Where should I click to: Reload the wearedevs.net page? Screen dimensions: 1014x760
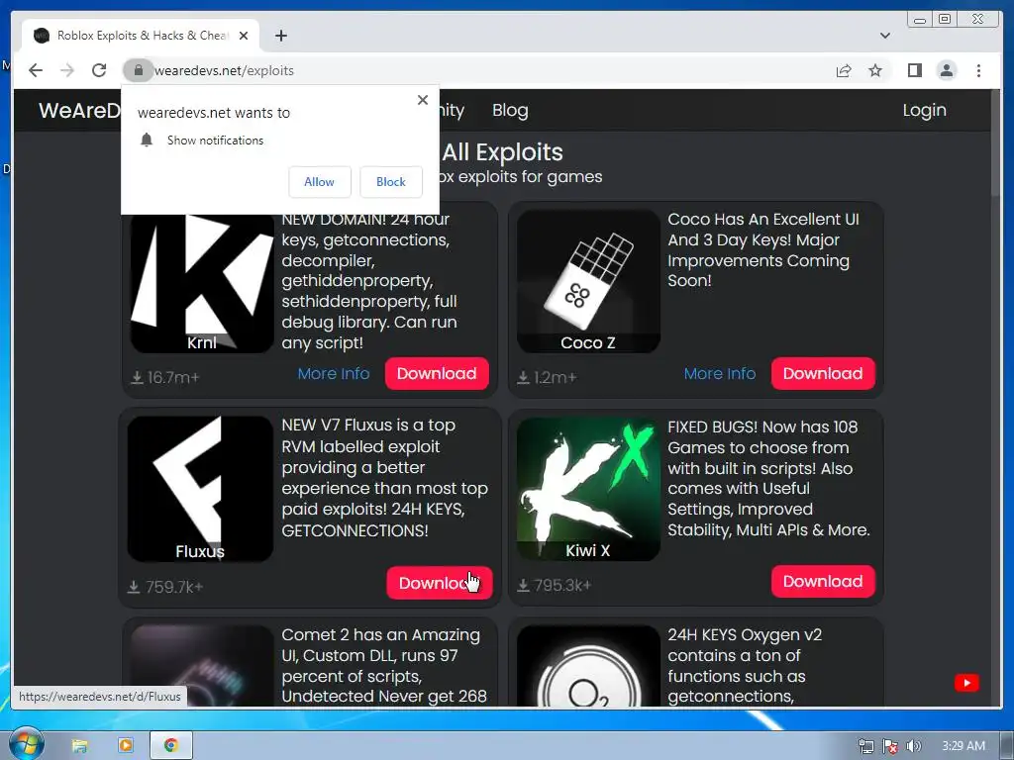tap(99, 70)
